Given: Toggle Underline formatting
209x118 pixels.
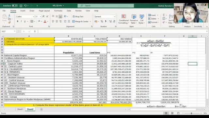Looking at the screenshot, I should (x=25, y=21).
